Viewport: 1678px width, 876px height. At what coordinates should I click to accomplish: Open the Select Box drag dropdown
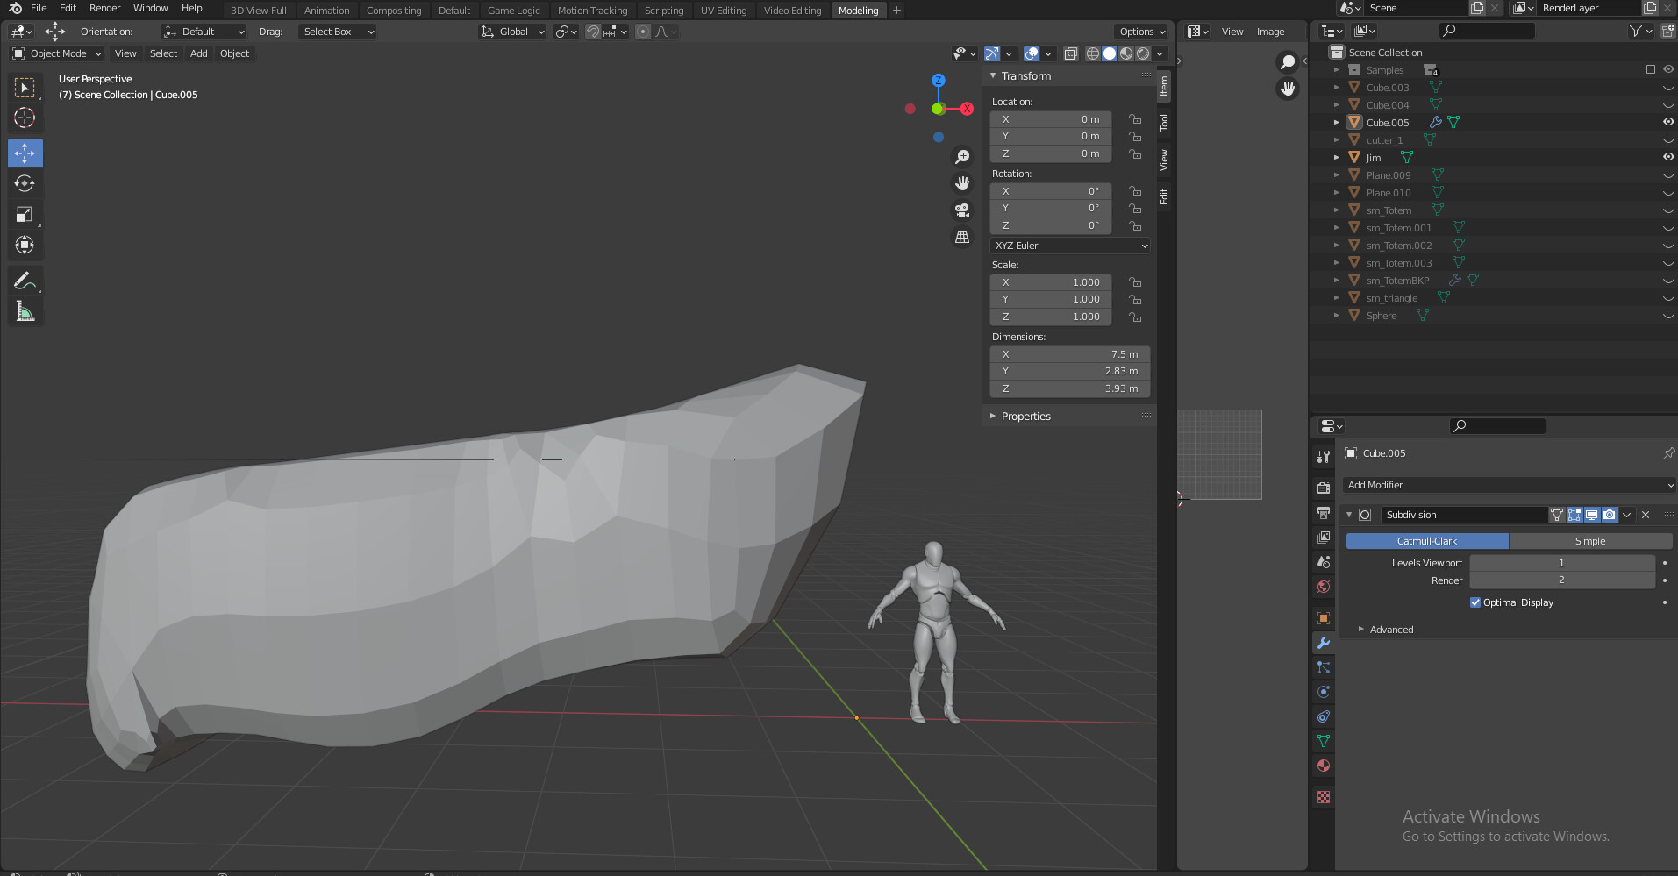click(x=337, y=32)
